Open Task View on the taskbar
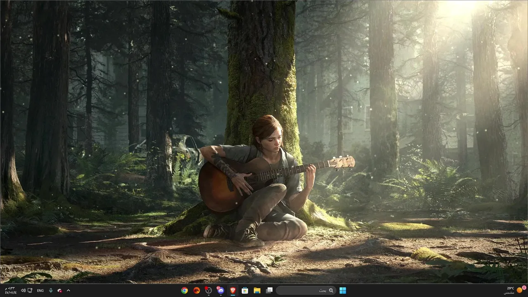 click(269, 290)
